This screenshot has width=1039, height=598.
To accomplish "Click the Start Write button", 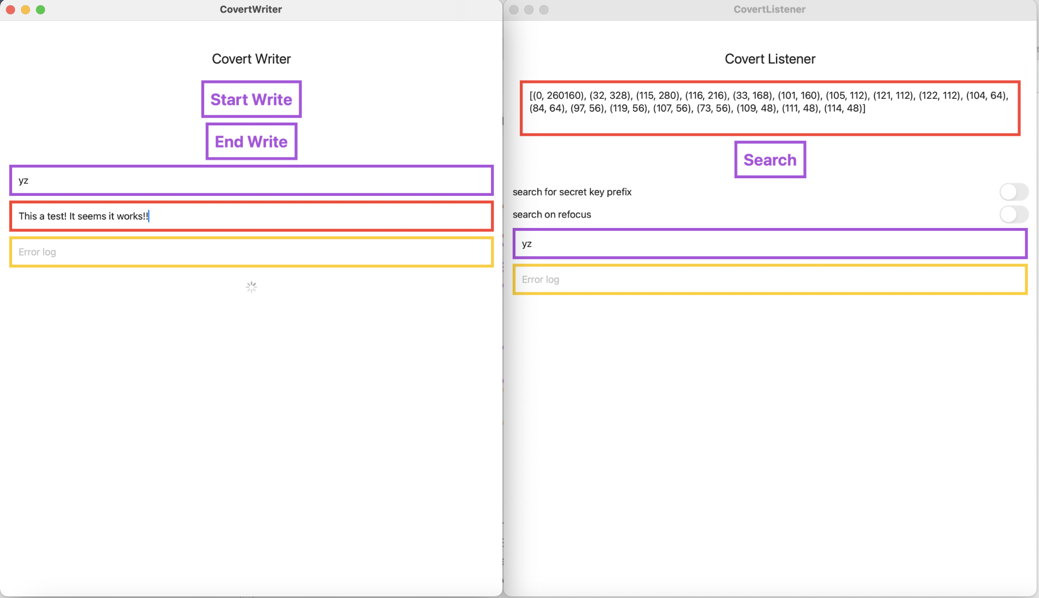I will coord(251,99).
